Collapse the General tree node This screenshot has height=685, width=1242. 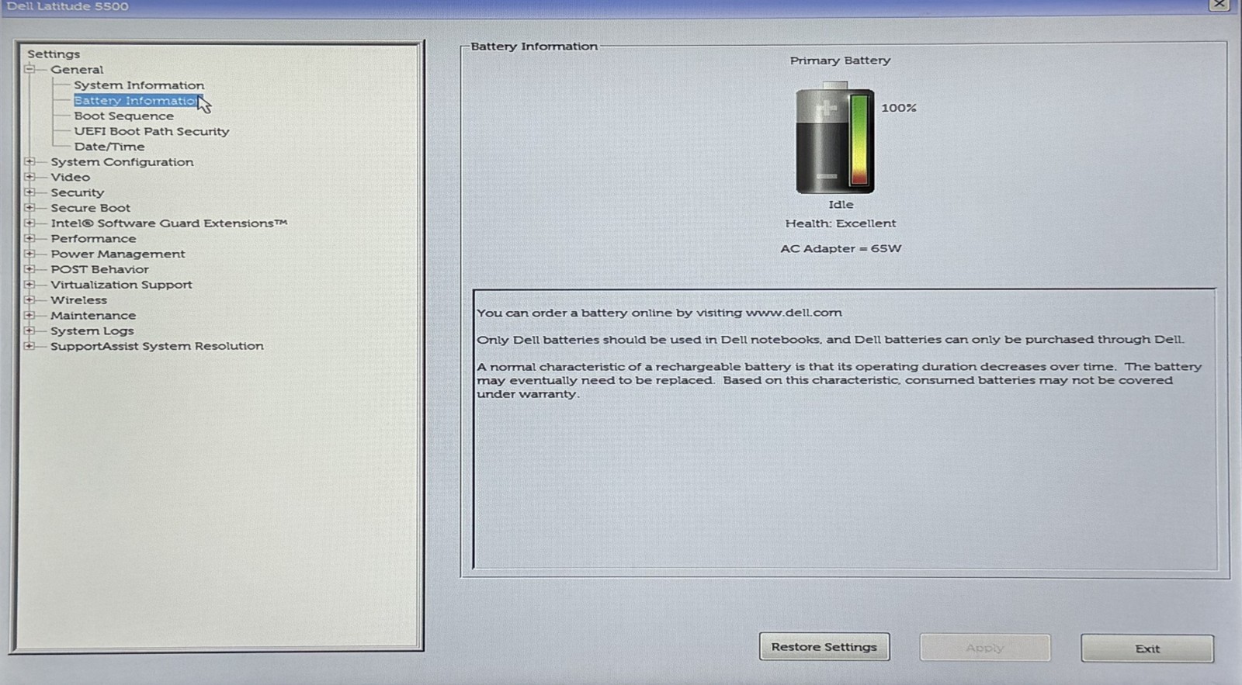pyautogui.click(x=29, y=69)
